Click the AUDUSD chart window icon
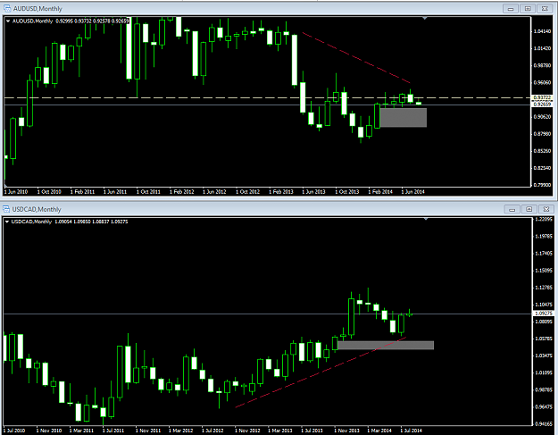 pyautogui.click(x=7, y=9)
